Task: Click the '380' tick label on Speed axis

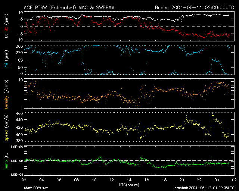Action: (x=19, y=141)
